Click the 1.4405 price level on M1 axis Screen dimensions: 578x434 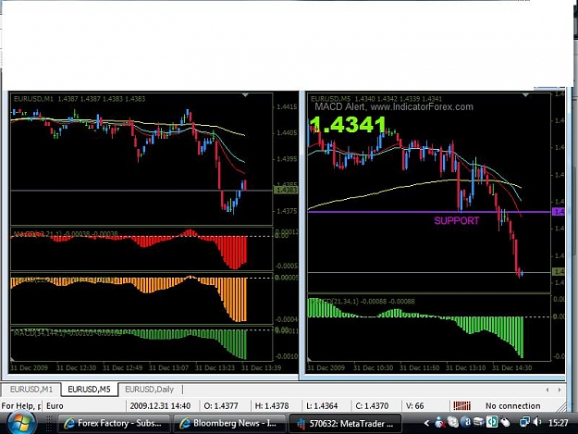point(287,132)
